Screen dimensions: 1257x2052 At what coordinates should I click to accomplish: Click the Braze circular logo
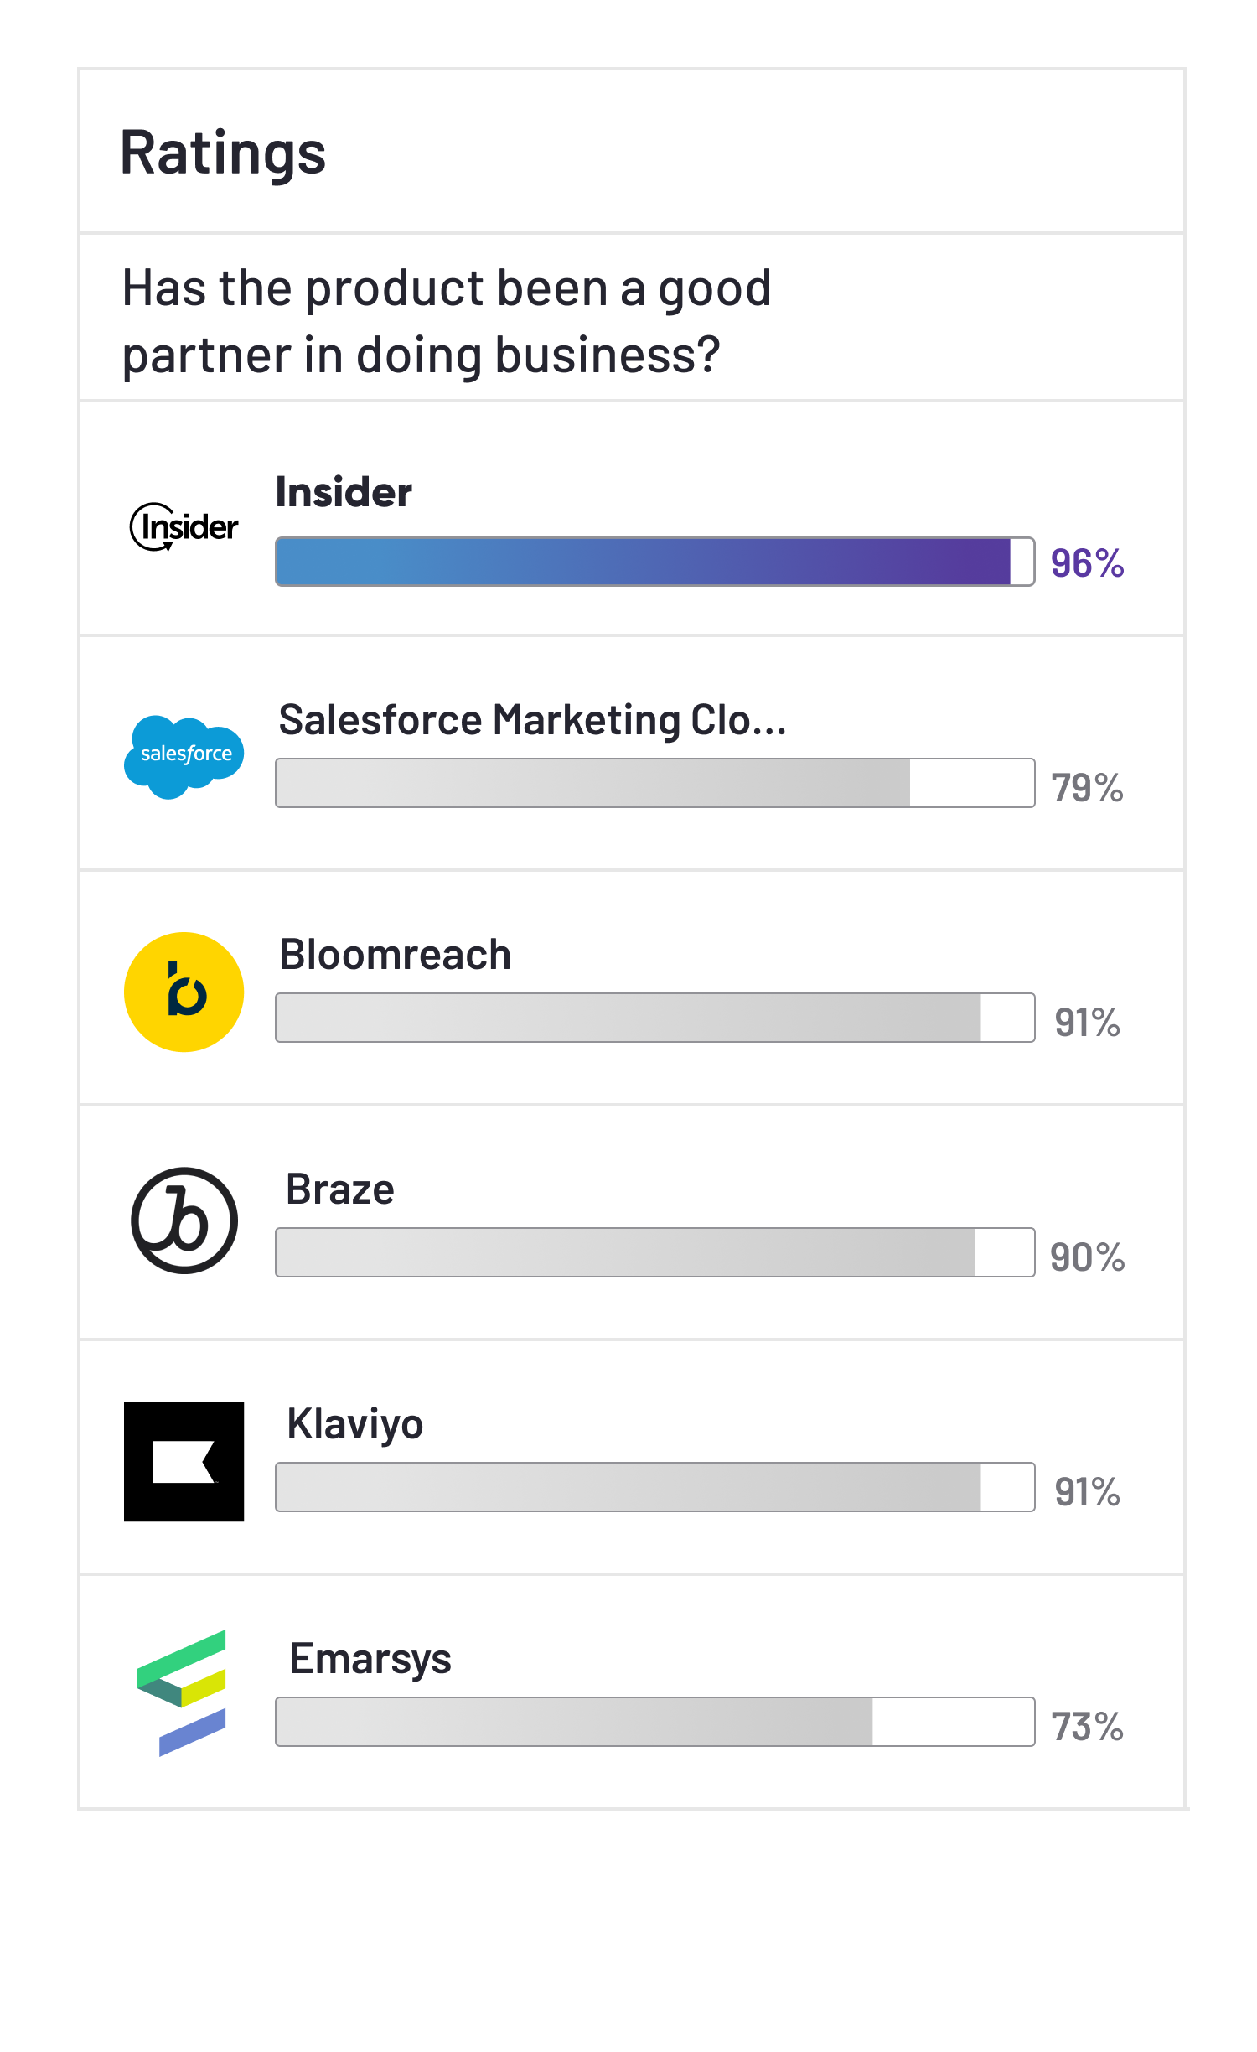[x=184, y=1220]
